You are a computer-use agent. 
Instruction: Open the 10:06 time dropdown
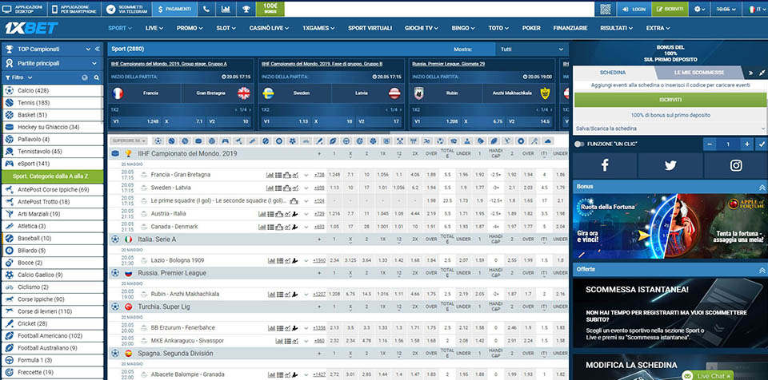coord(726,9)
